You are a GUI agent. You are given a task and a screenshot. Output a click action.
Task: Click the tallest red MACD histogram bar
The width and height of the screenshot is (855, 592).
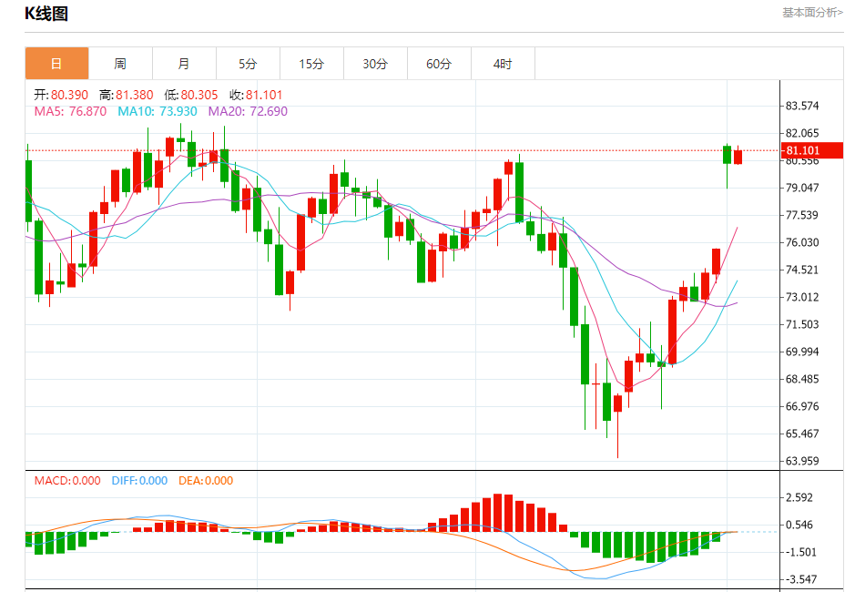[497, 513]
